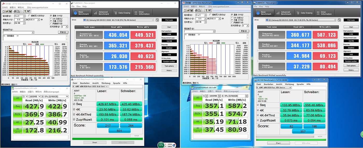Expand the 总长度 256 MB dropdown in the left ATTO window
Screen dimensions: 363x148
point(24,23)
